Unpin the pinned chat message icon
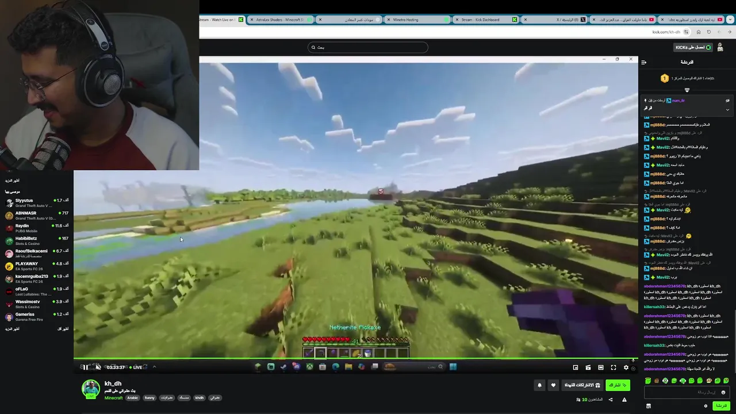Viewport: 736px width, 414px height. click(727, 100)
